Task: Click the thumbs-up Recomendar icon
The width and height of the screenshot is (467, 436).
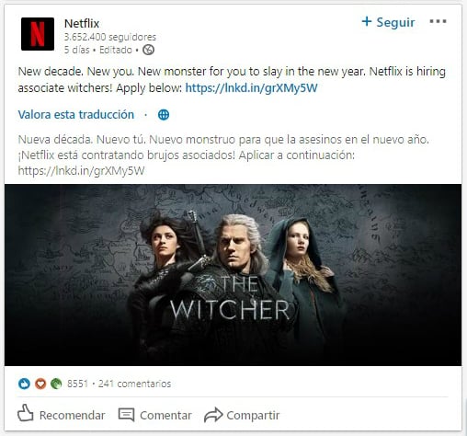Action: 26,413
